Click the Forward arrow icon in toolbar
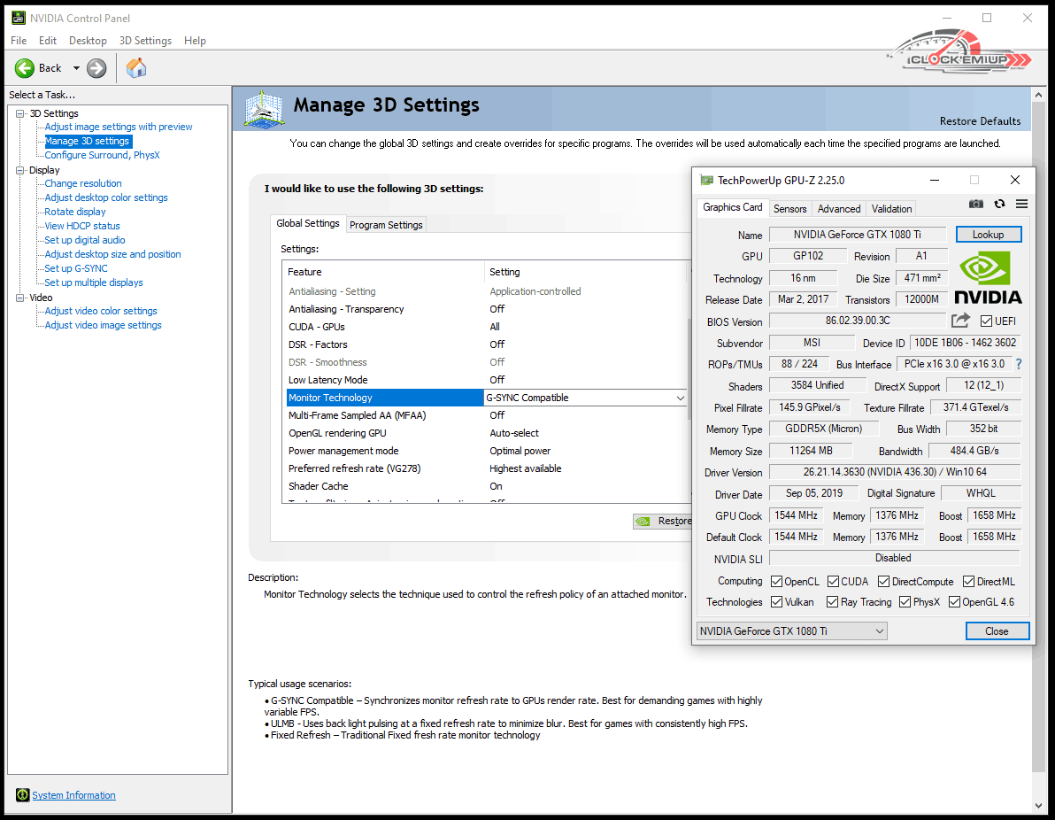 click(96, 68)
